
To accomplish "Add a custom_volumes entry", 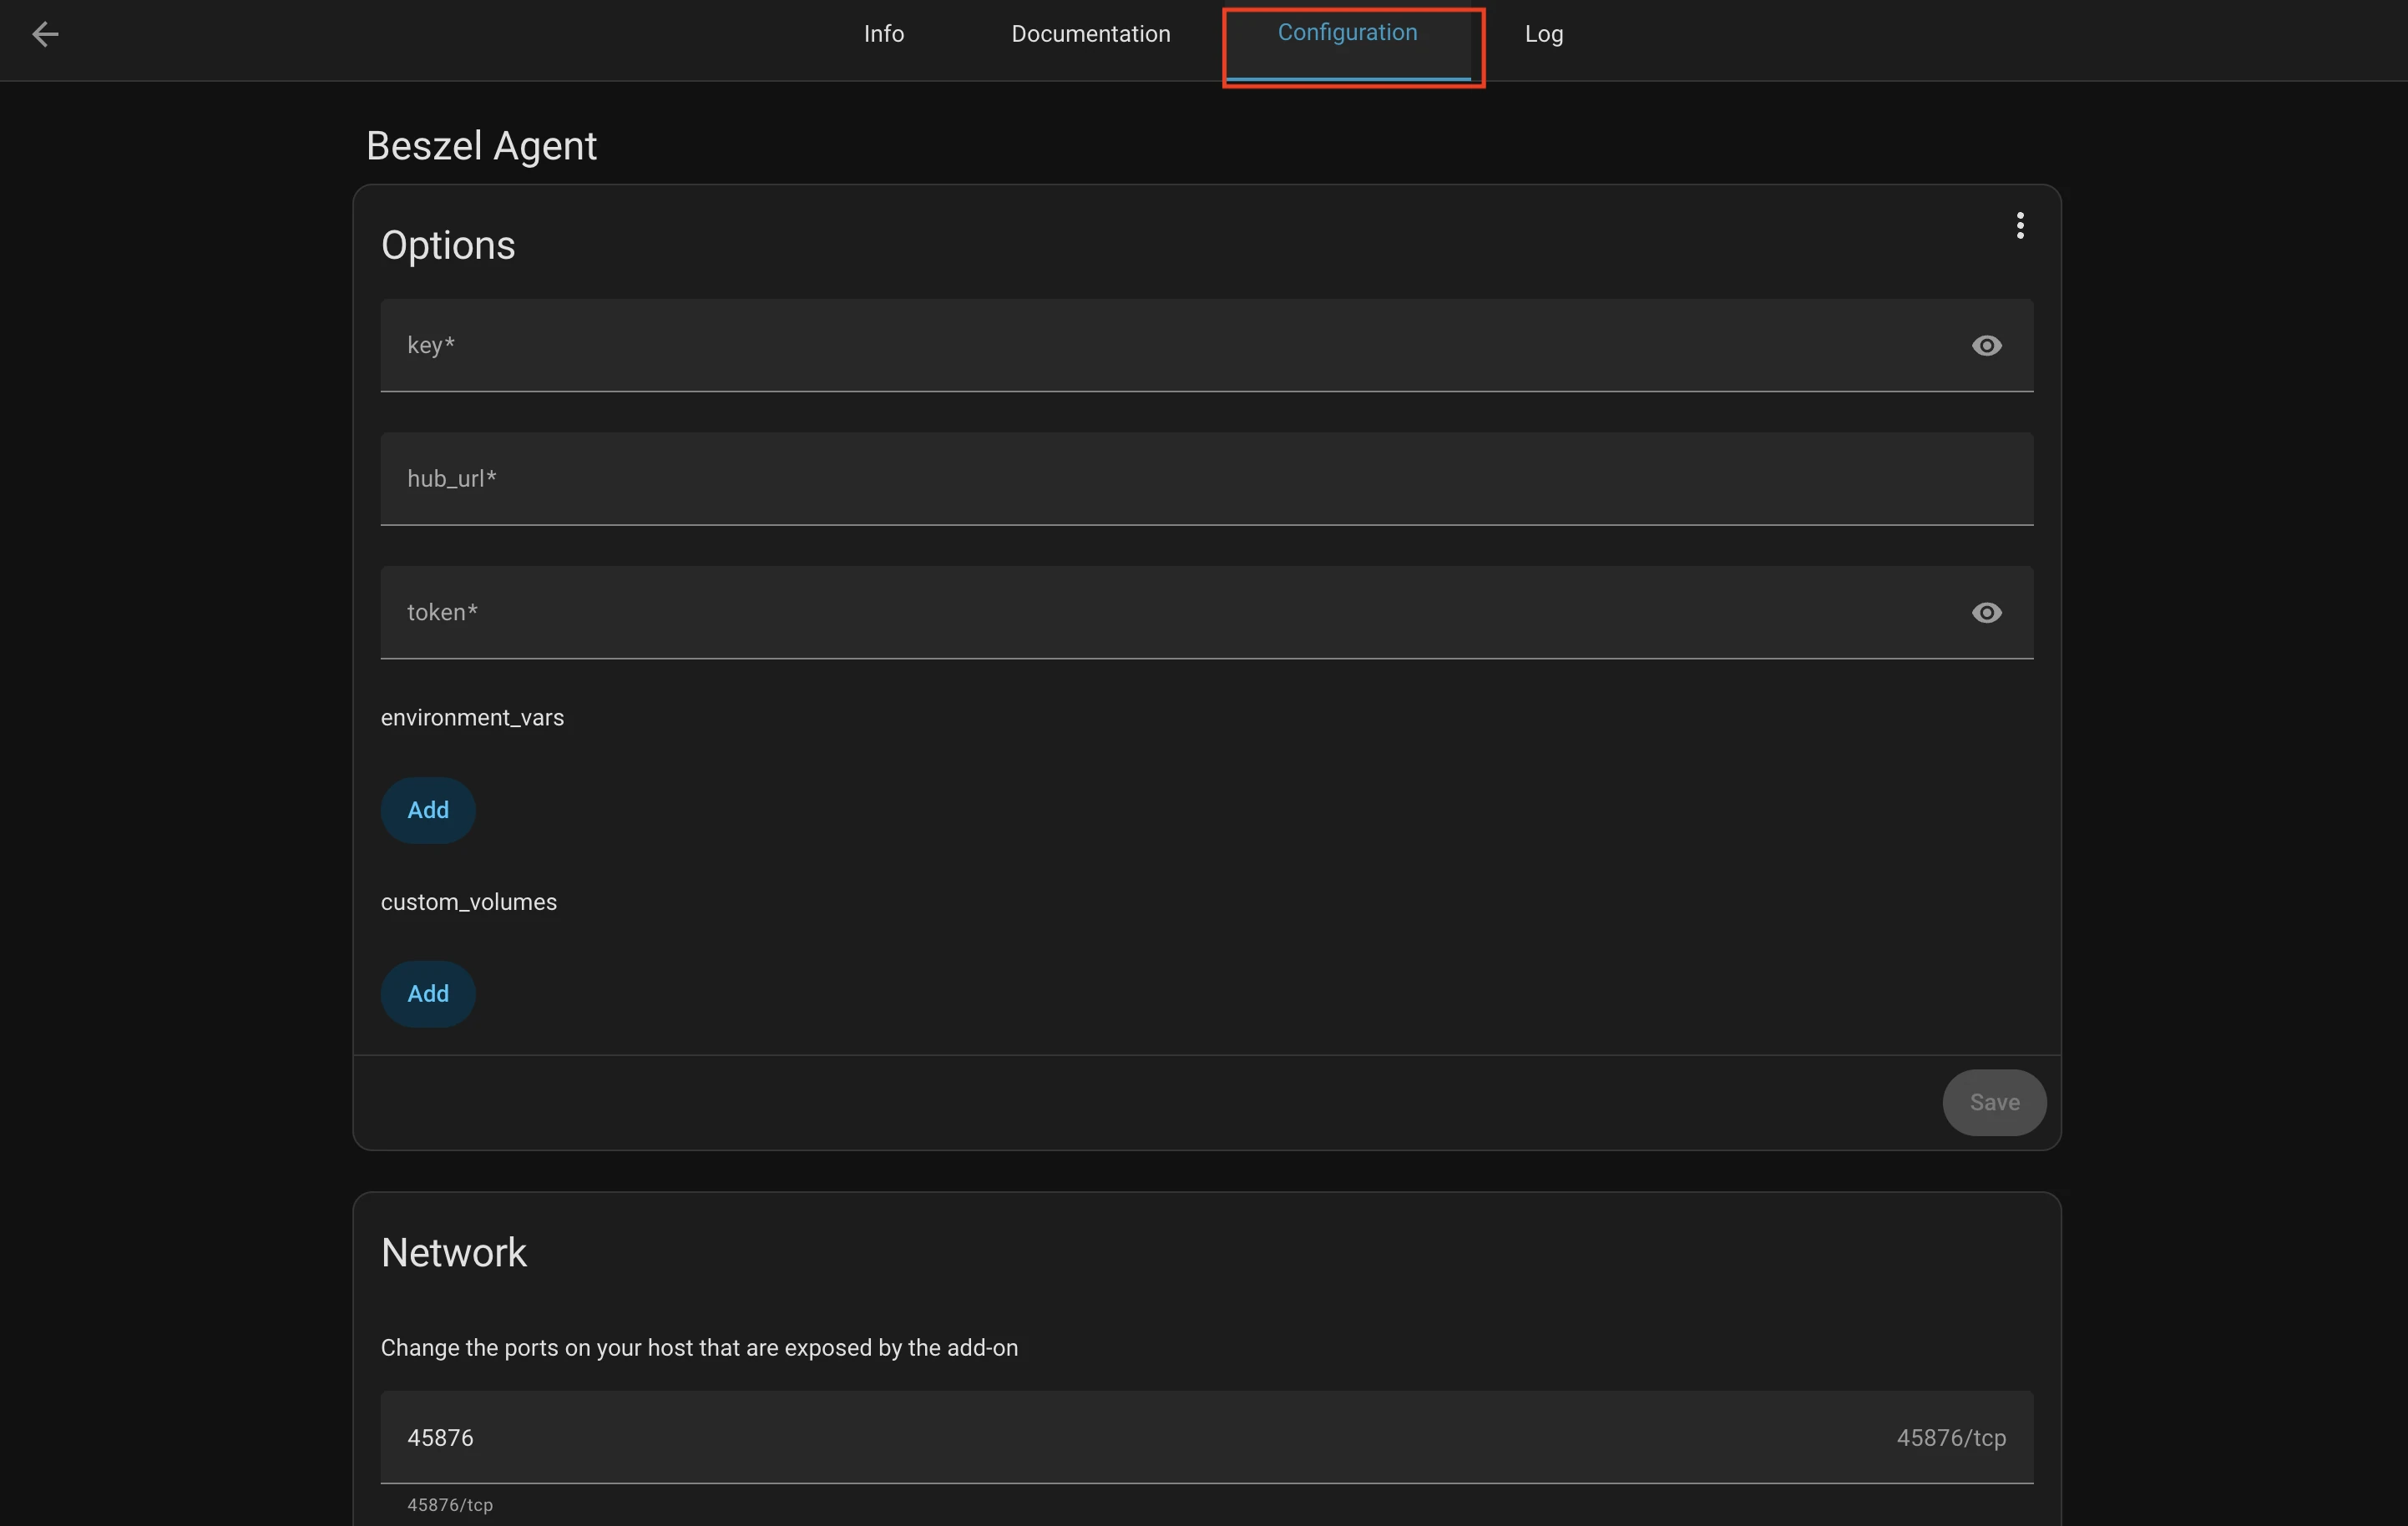I will 428,994.
